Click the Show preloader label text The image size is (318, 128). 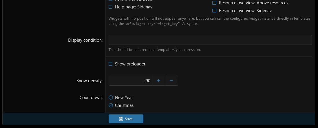pyautogui.click(x=130, y=64)
